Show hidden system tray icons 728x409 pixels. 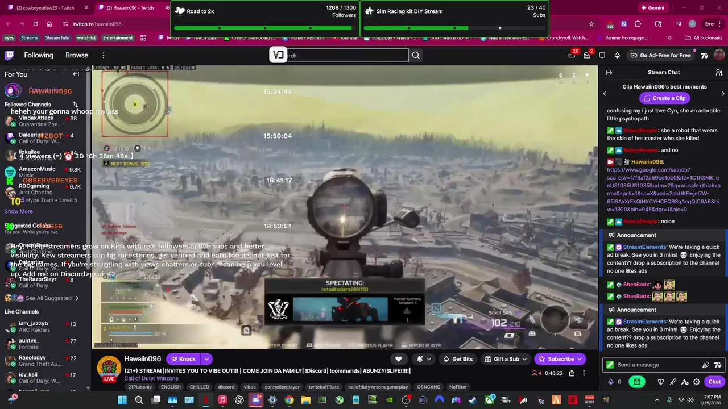click(657, 400)
